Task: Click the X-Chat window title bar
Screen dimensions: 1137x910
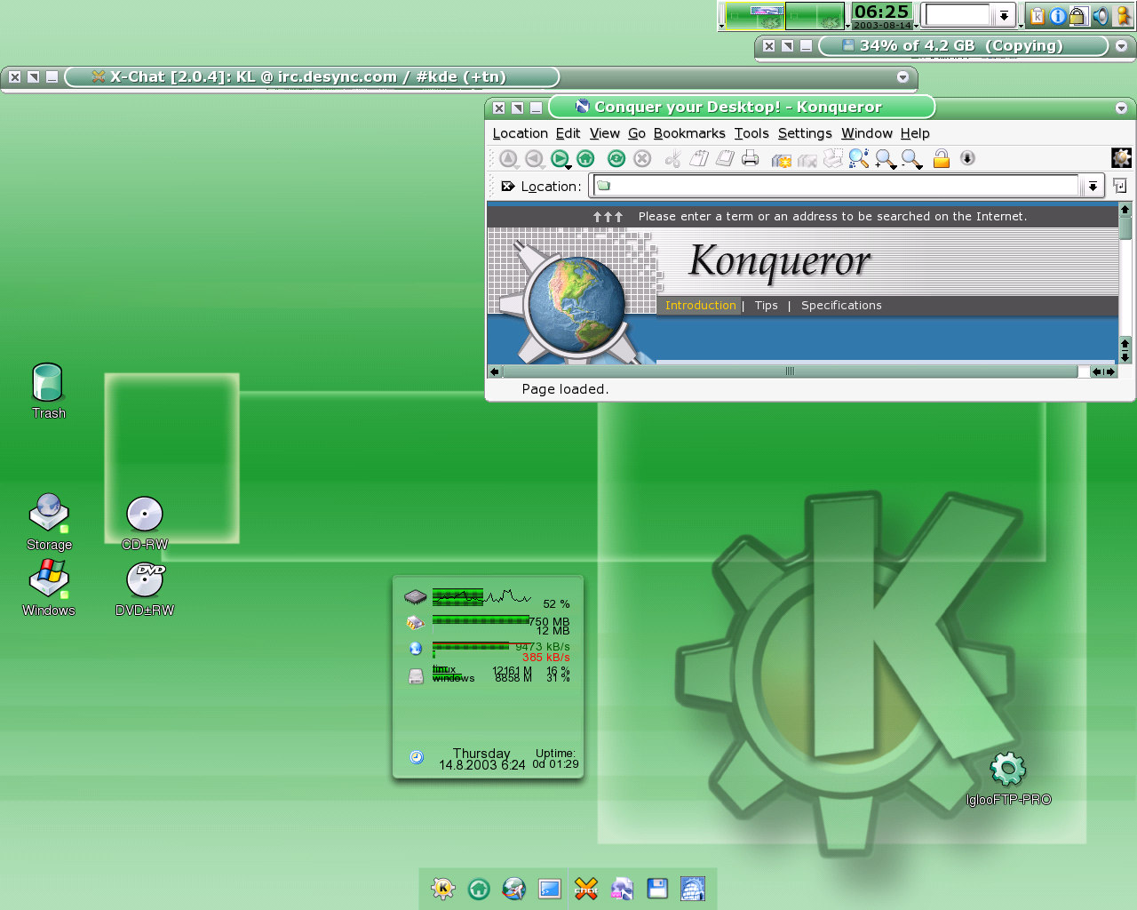Action: click(312, 77)
